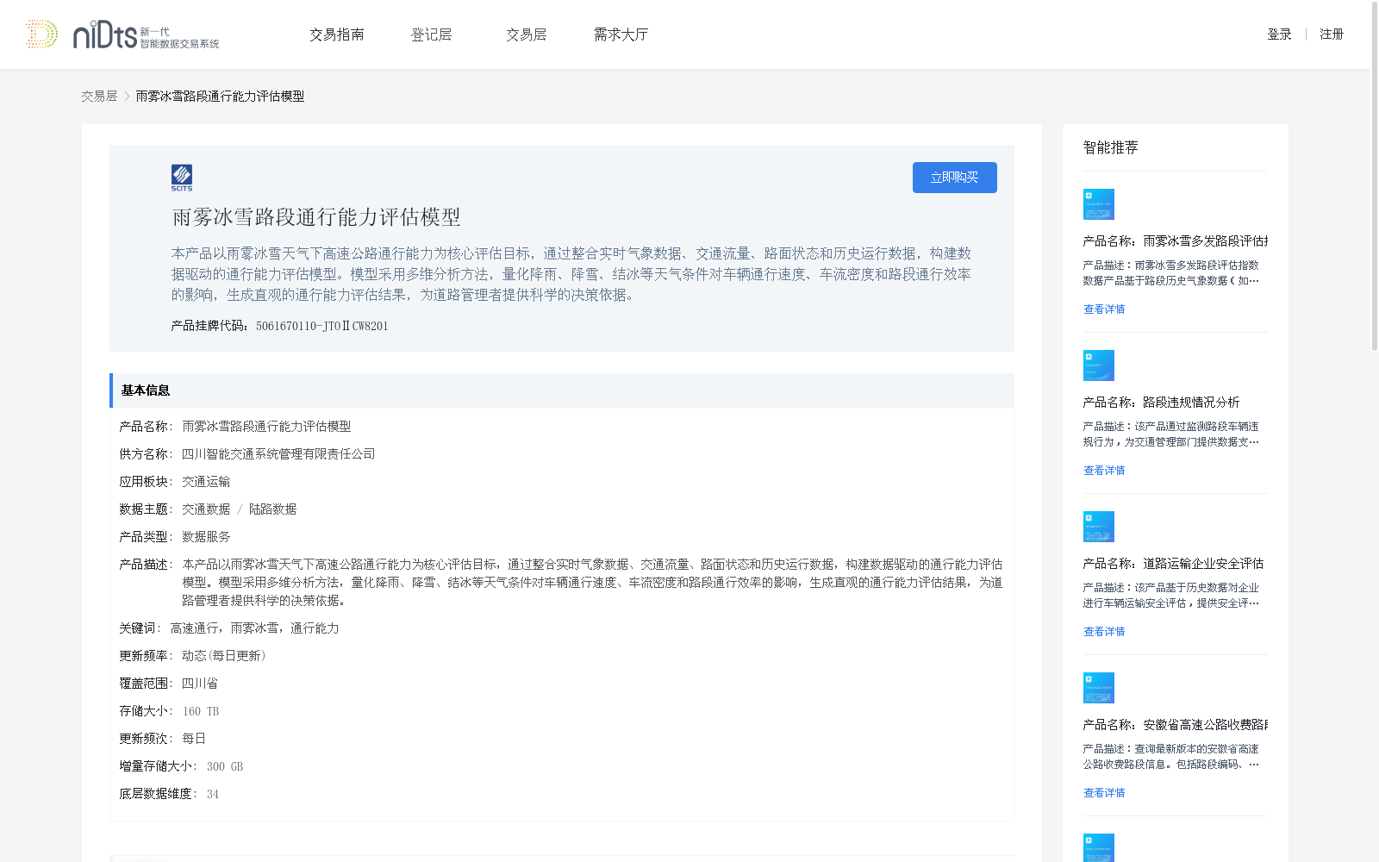Image resolution: width=1379 pixels, height=862 pixels.
Task: Click the current breadcrumb 雨雾冰雪路段通行能力评估模型
Action: [220, 97]
